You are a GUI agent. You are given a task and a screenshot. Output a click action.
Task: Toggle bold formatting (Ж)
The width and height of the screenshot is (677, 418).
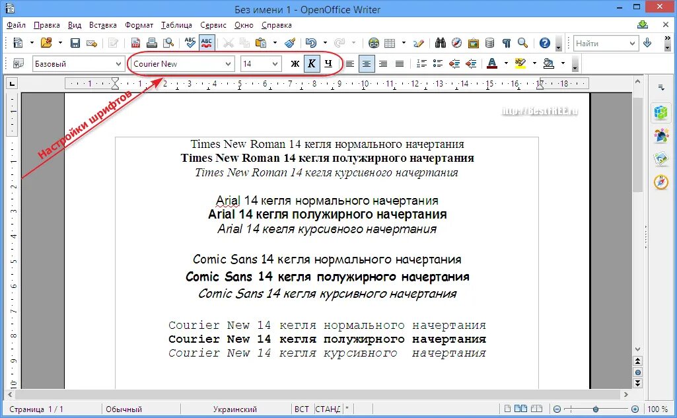click(x=295, y=64)
